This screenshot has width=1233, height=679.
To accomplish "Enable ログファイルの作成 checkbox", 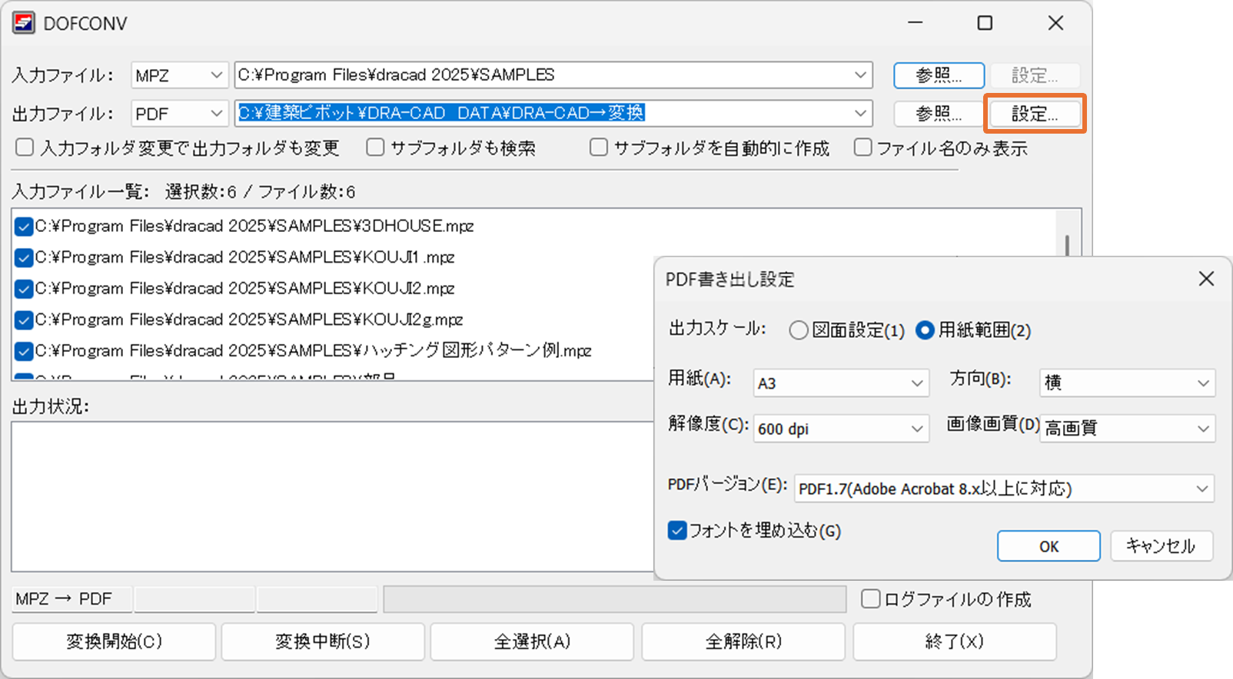I will (870, 599).
